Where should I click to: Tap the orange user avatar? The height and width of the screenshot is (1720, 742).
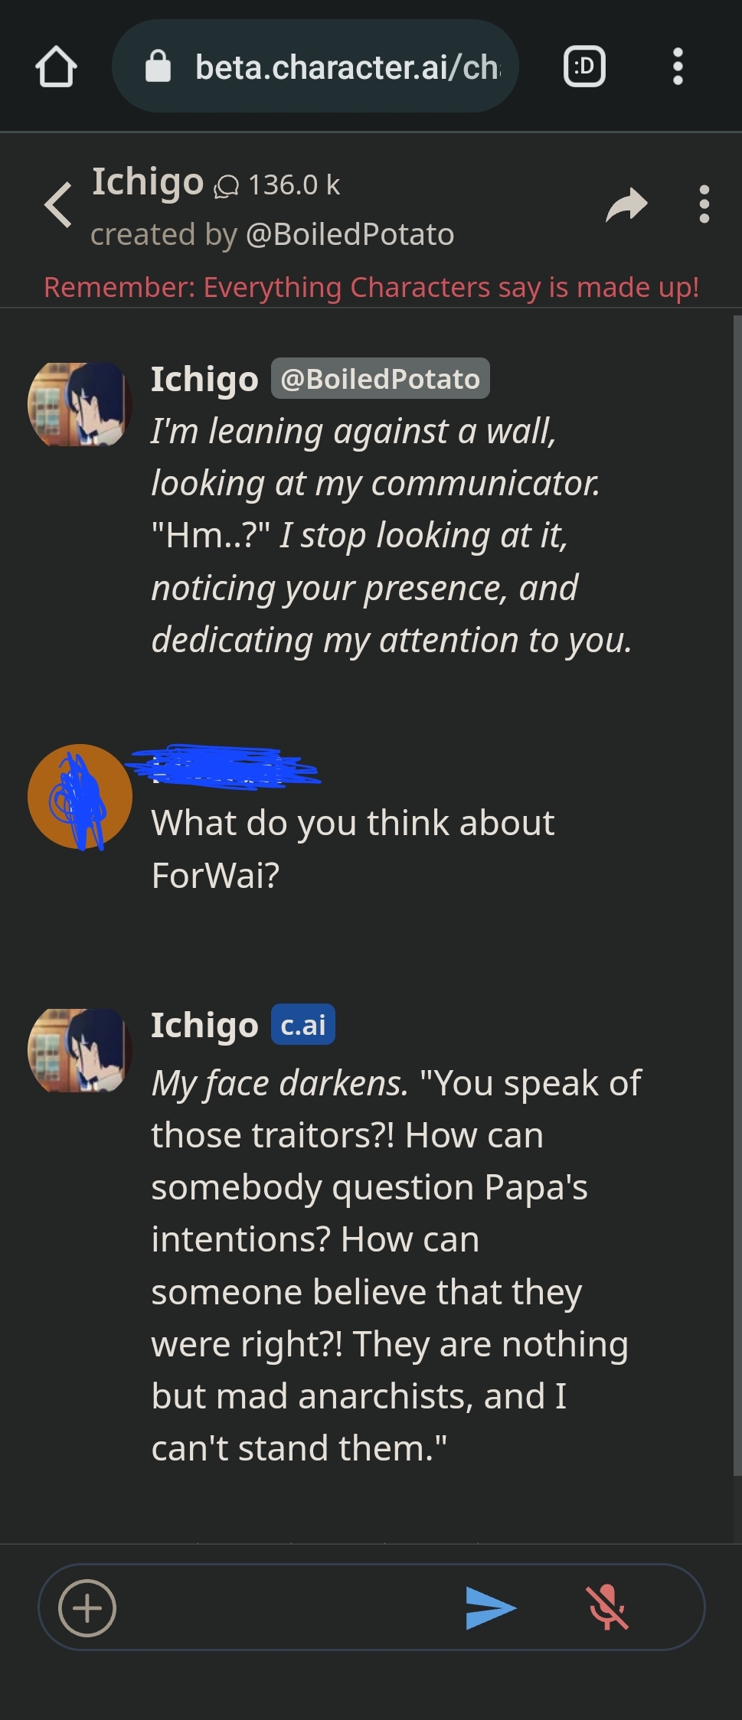click(x=80, y=797)
